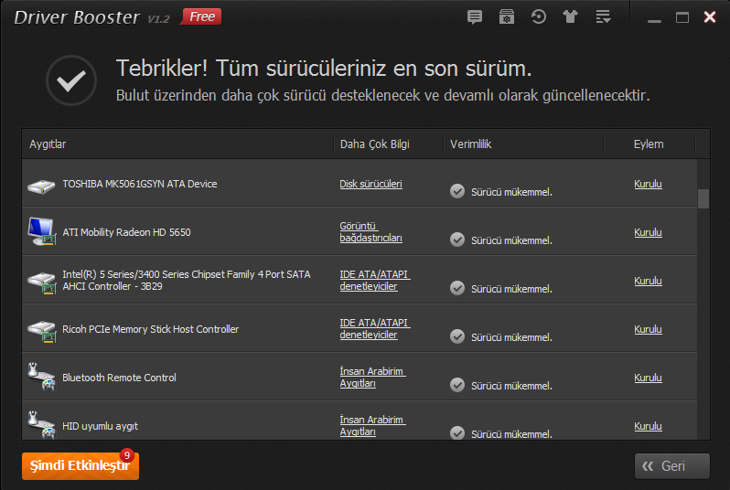This screenshot has height=490, width=730.
Task: Click the restore history clock icon
Action: [x=539, y=17]
